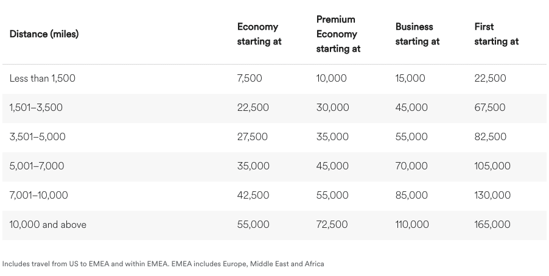Click the 3,501–5,000 distance row label
549x276 pixels.
pyautogui.click(x=37, y=136)
